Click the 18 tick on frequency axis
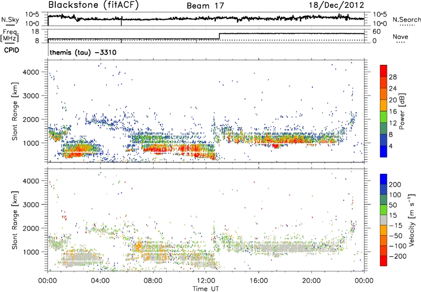Screen dimensions: 421x292 35,32
